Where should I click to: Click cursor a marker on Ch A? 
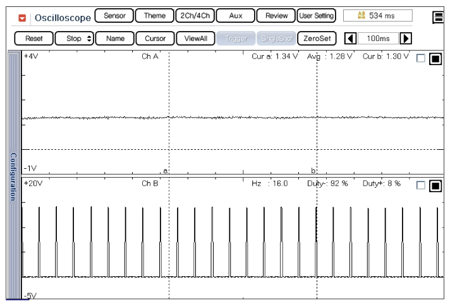[166, 171]
